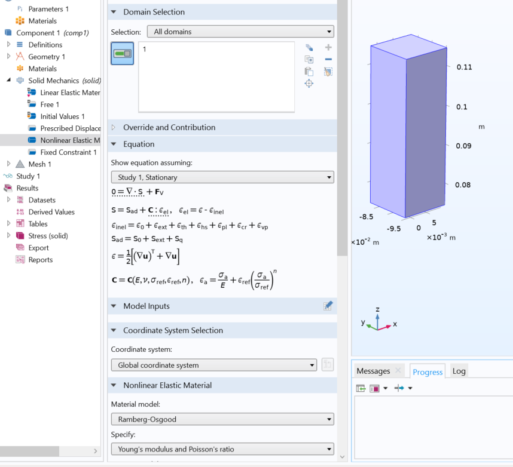
Task: Switch to the Messages tab
Action: pyautogui.click(x=373, y=371)
